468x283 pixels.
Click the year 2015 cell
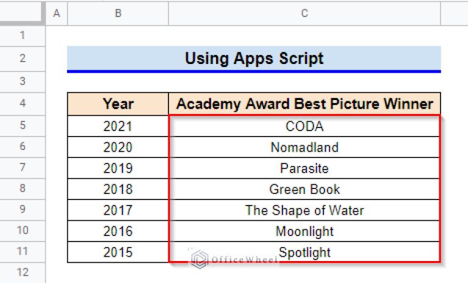pos(118,252)
